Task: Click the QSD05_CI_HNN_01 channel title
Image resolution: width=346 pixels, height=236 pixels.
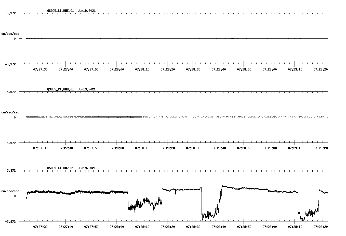Action: pos(61,89)
